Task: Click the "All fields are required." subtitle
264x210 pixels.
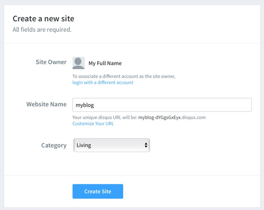Action: [x=42, y=30]
